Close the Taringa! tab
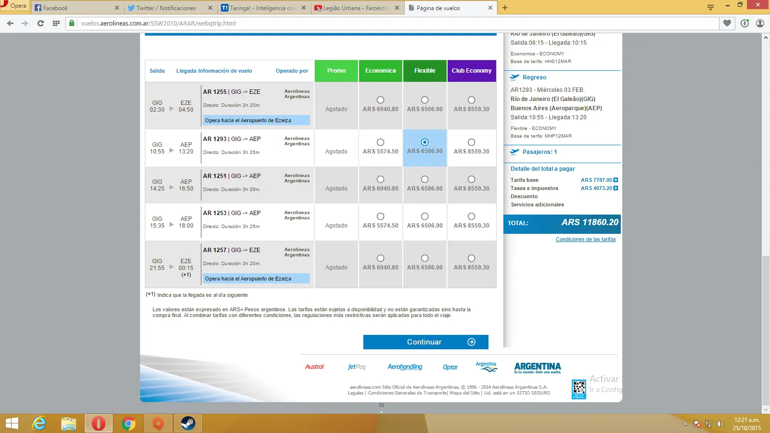Viewport: 770px width, 433px height. tap(304, 8)
